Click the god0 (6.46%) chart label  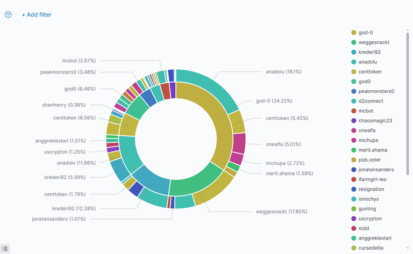80,89
